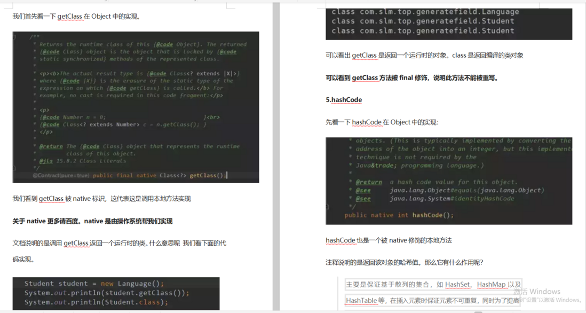The height and width of the screenshot is (313, 586).
Task: Click the trailing line '码实现。'
Action: 23,259
